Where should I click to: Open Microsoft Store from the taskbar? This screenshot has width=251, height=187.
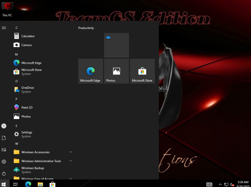[x=52, y=184]
